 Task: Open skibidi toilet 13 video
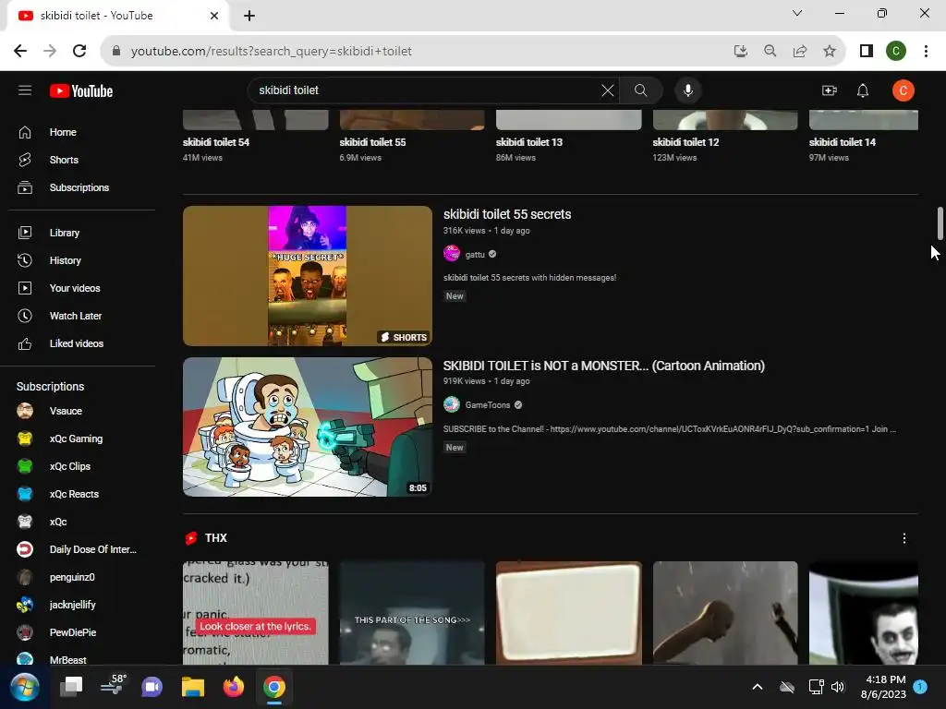click(529, 142)
